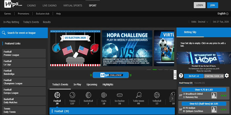Add Over 4.75 @ 1.83 bet
Image resolution: width=231 pixels, height=115 pixels.
point(204,90)
